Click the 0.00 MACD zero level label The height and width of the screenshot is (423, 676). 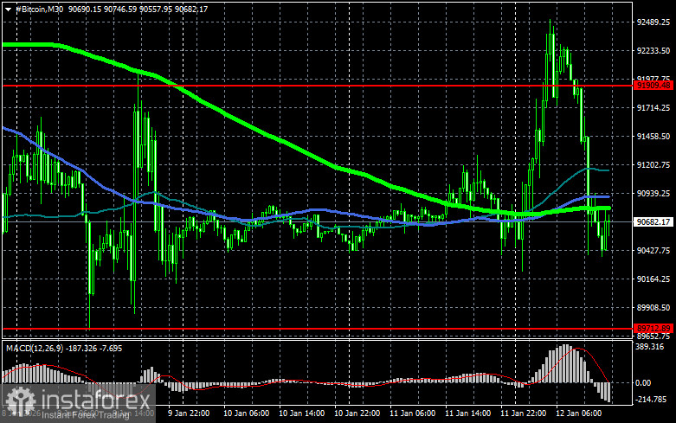click(643, 382)
